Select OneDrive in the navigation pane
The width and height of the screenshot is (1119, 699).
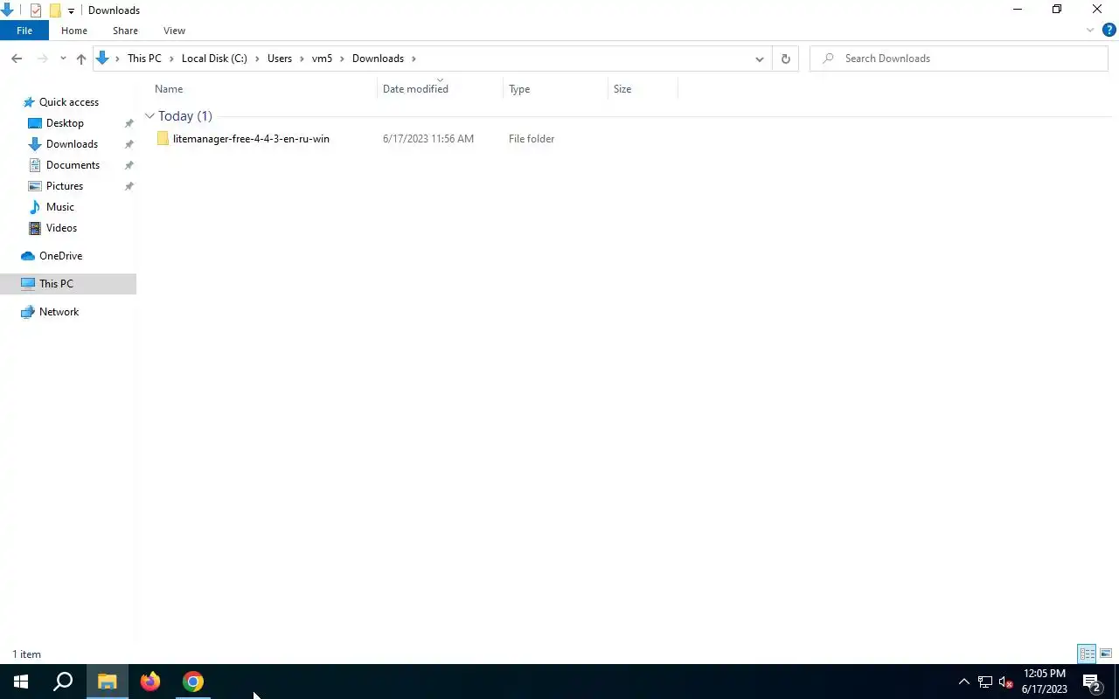[x=60, y=256]
